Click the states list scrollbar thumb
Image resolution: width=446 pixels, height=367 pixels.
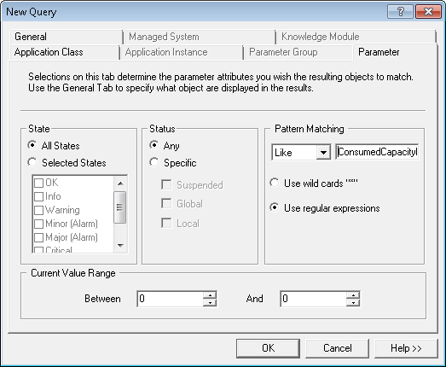point(119,207)
